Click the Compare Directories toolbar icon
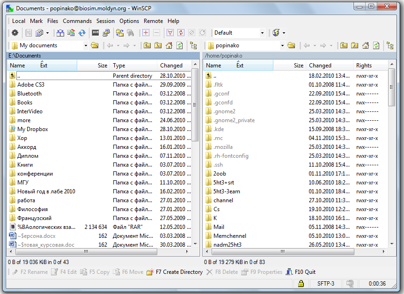Image resolution: width=404 pixels, height=294 pixels. (x=60, y=33)
